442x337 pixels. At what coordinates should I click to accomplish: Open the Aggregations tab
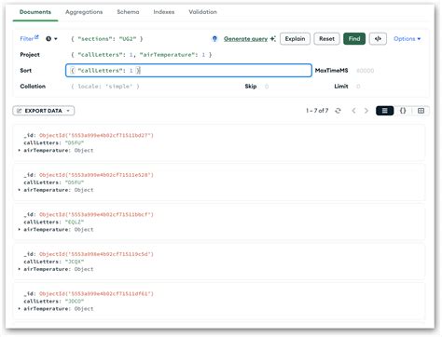(84, 12)
